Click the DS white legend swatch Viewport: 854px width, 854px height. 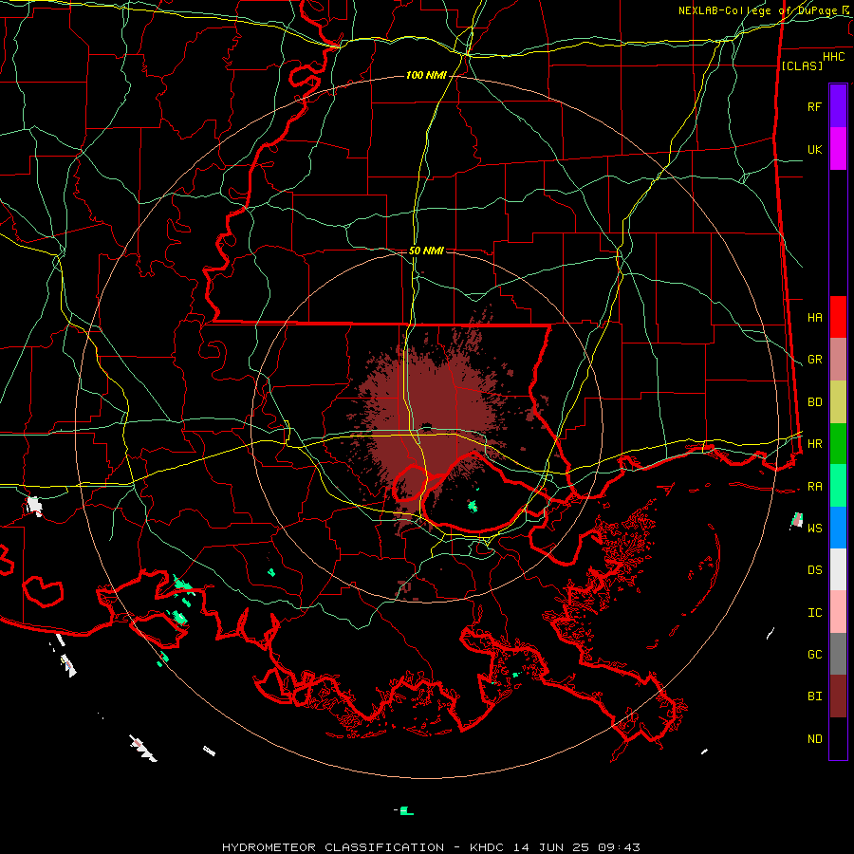coord(838,569)
